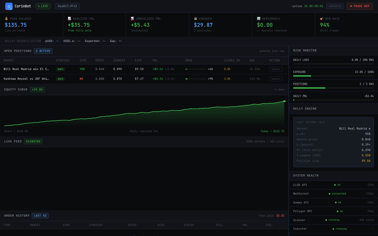Click the LIVE status badge
This screenshot has height=236, width=378.
[x=43, y=6]
